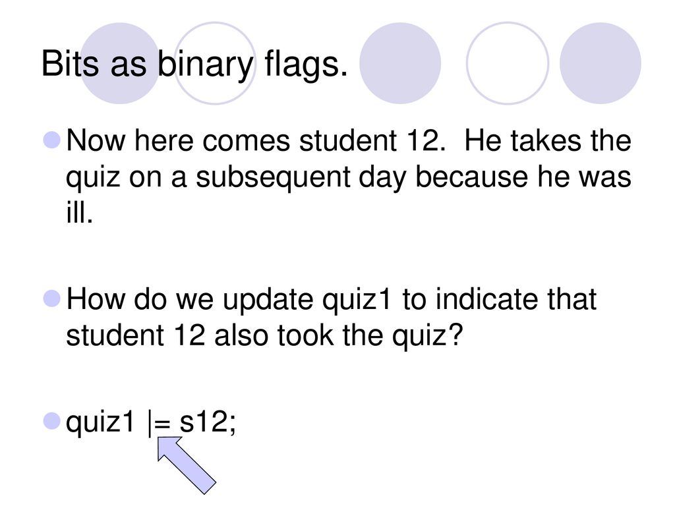Click the rightmost filled lavender circle
675x506 pixels.
[x=600, y=63]
